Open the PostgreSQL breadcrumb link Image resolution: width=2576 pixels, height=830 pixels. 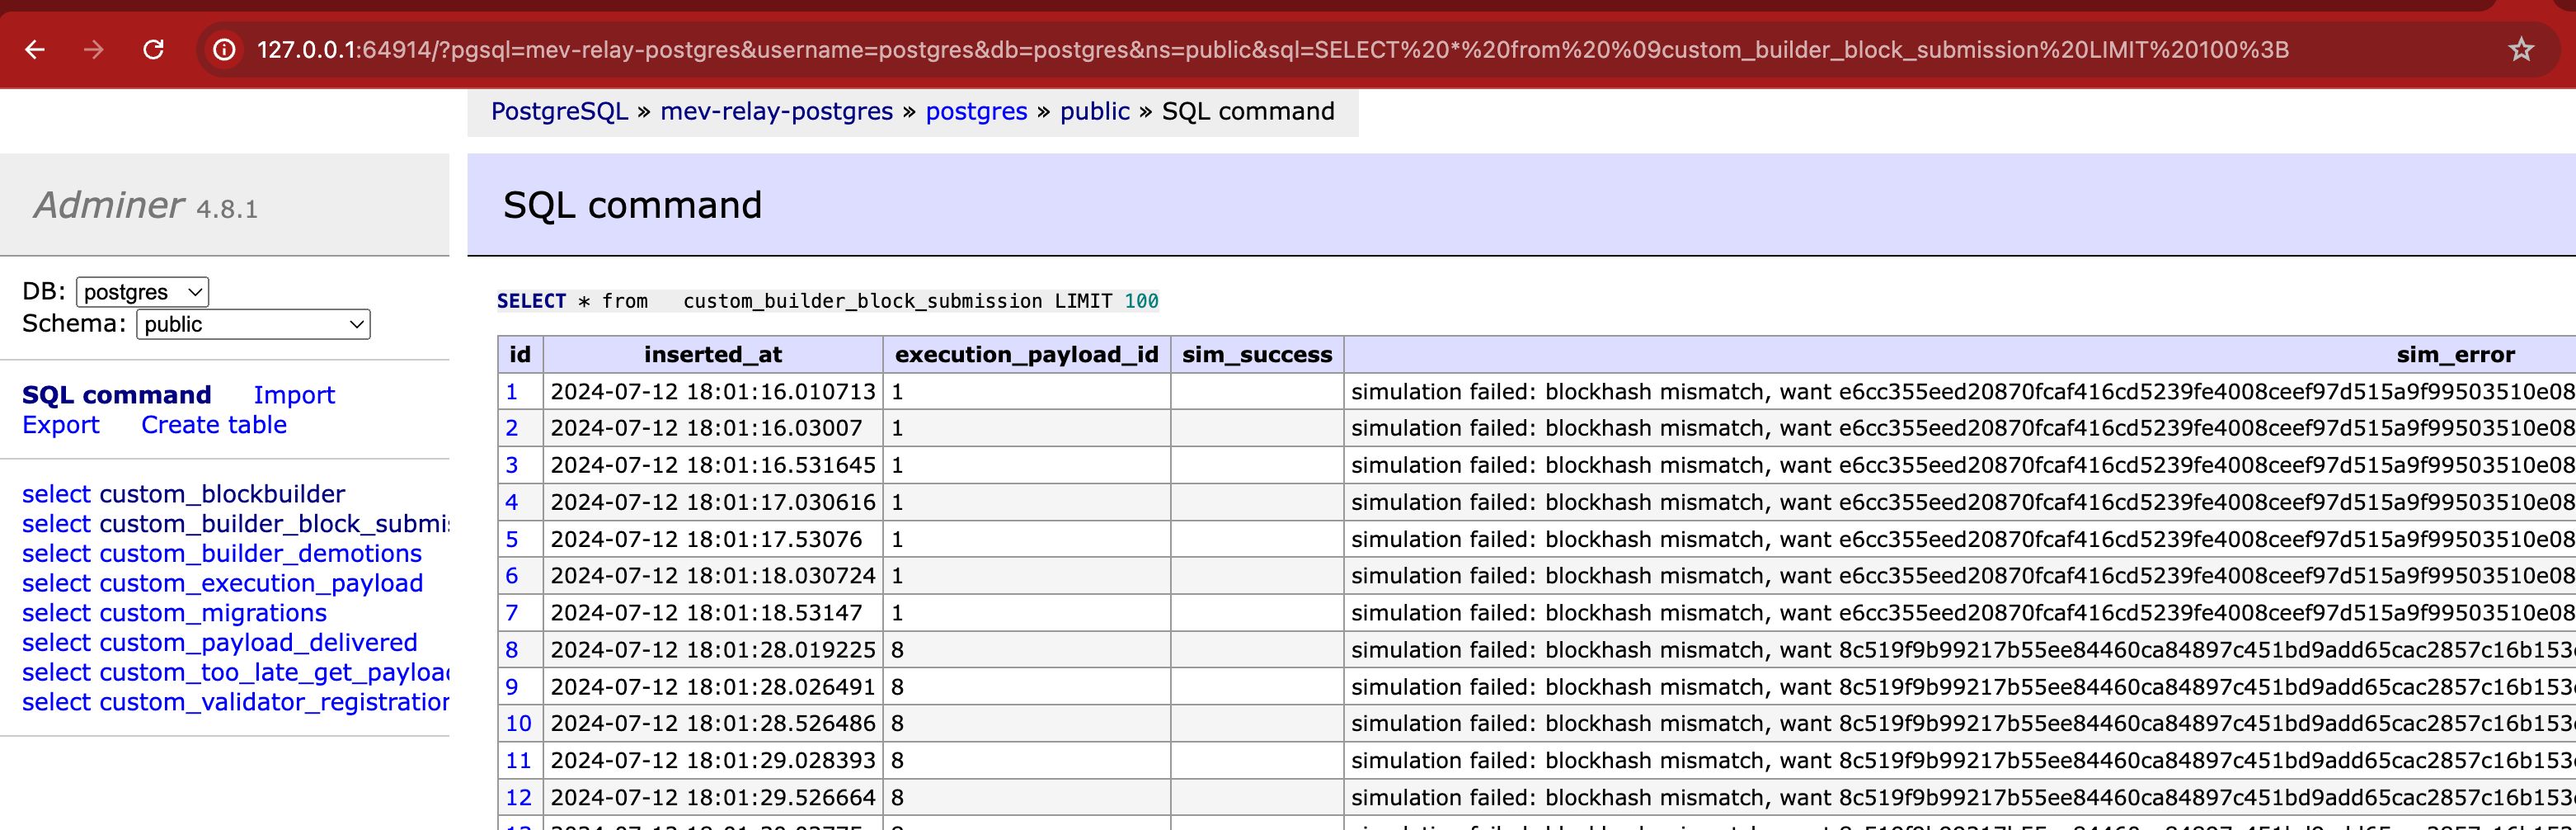(x=559, y=111)
